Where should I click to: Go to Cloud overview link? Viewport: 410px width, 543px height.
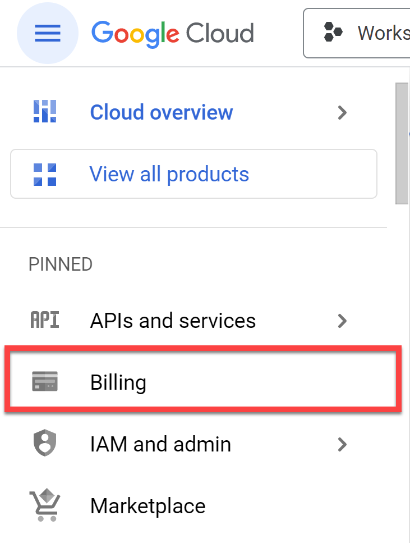[x=162, y=112]
